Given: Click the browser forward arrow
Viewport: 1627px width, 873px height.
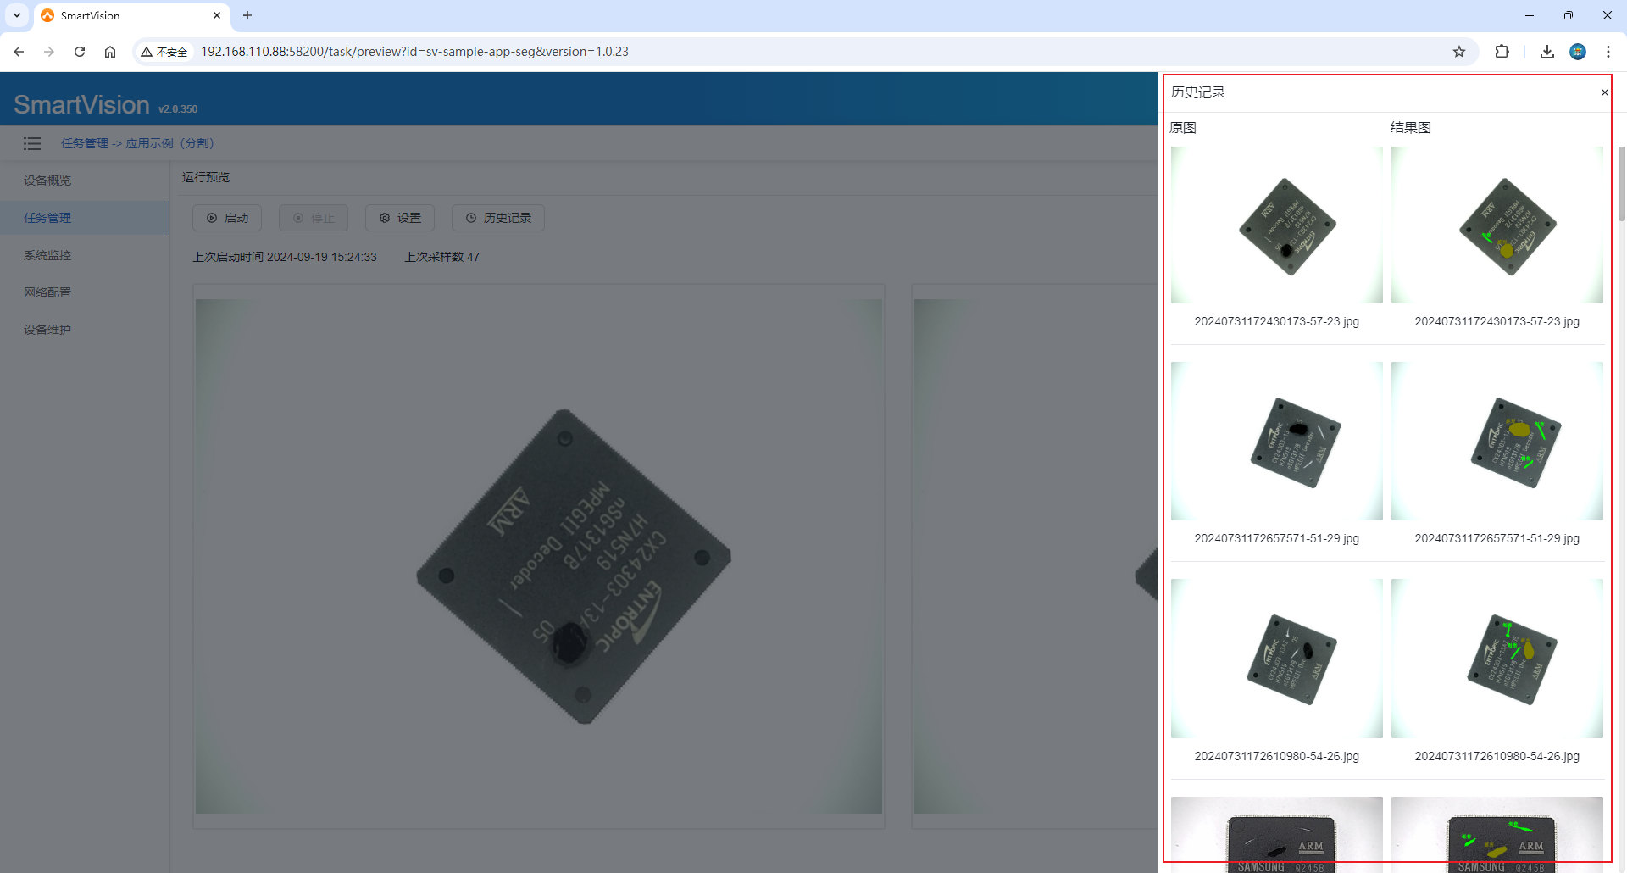Looking at the screenshot, I should pos(49,52).
